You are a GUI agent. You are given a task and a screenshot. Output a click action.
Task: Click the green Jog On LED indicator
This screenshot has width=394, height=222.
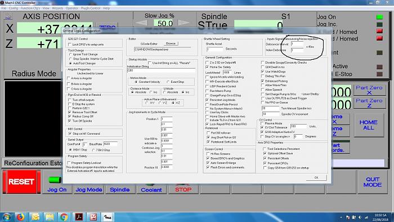click(x=379, y=17)
